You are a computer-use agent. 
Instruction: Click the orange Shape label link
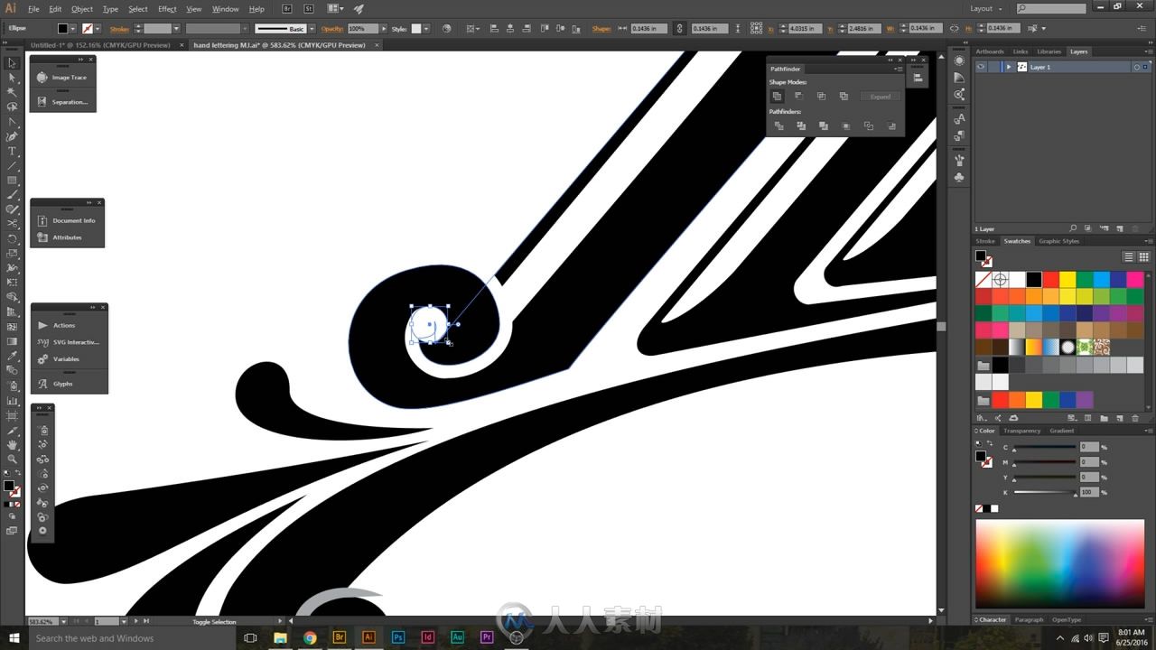601,29
